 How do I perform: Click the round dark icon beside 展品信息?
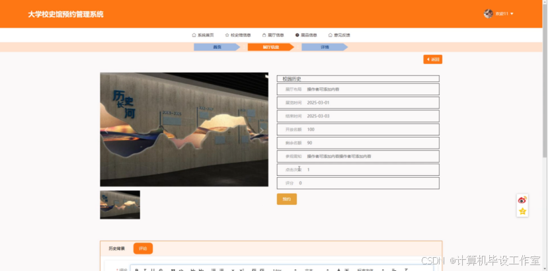pyautogui.click(x=297, y=35)
